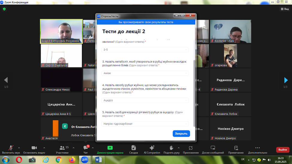This screenshot has width=292, height=164.
Task: Select Цицаркіна Анна 4-1 participant tile
Action: (x=61, y=104)
